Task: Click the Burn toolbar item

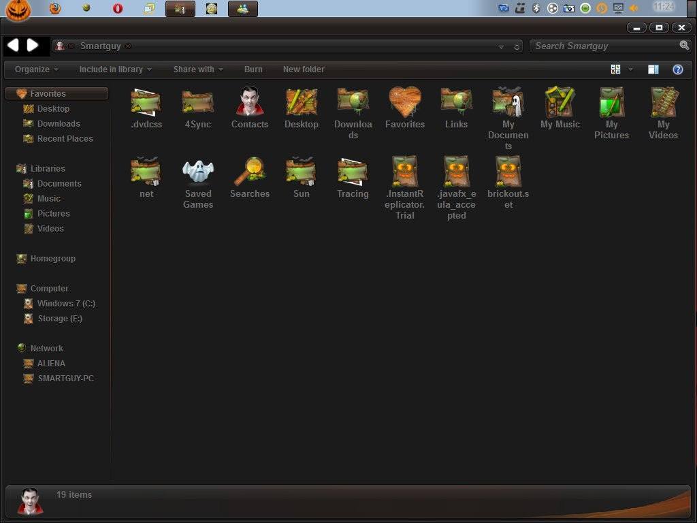Action: coord(253,69)
